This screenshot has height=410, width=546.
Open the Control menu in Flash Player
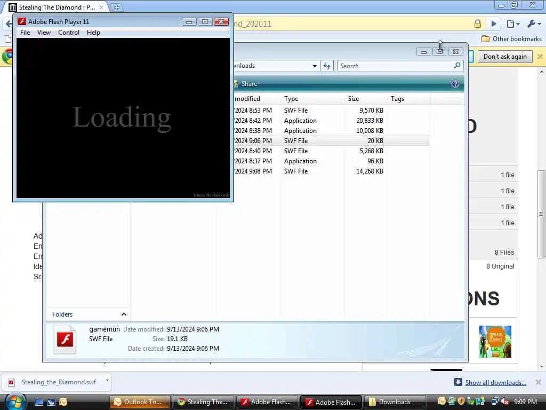pyautogui.click(x=69, y=33)
